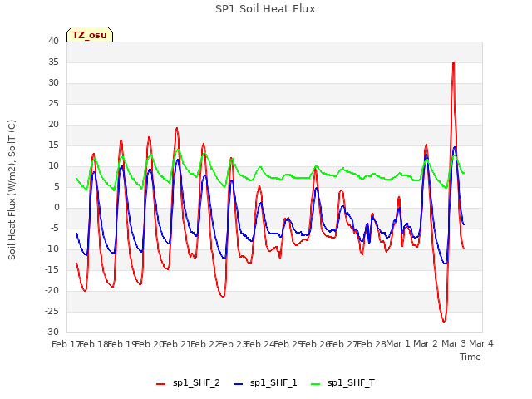Click the TZ_osu annotation label
Screen dimensions: 532x399
point(90,35)
